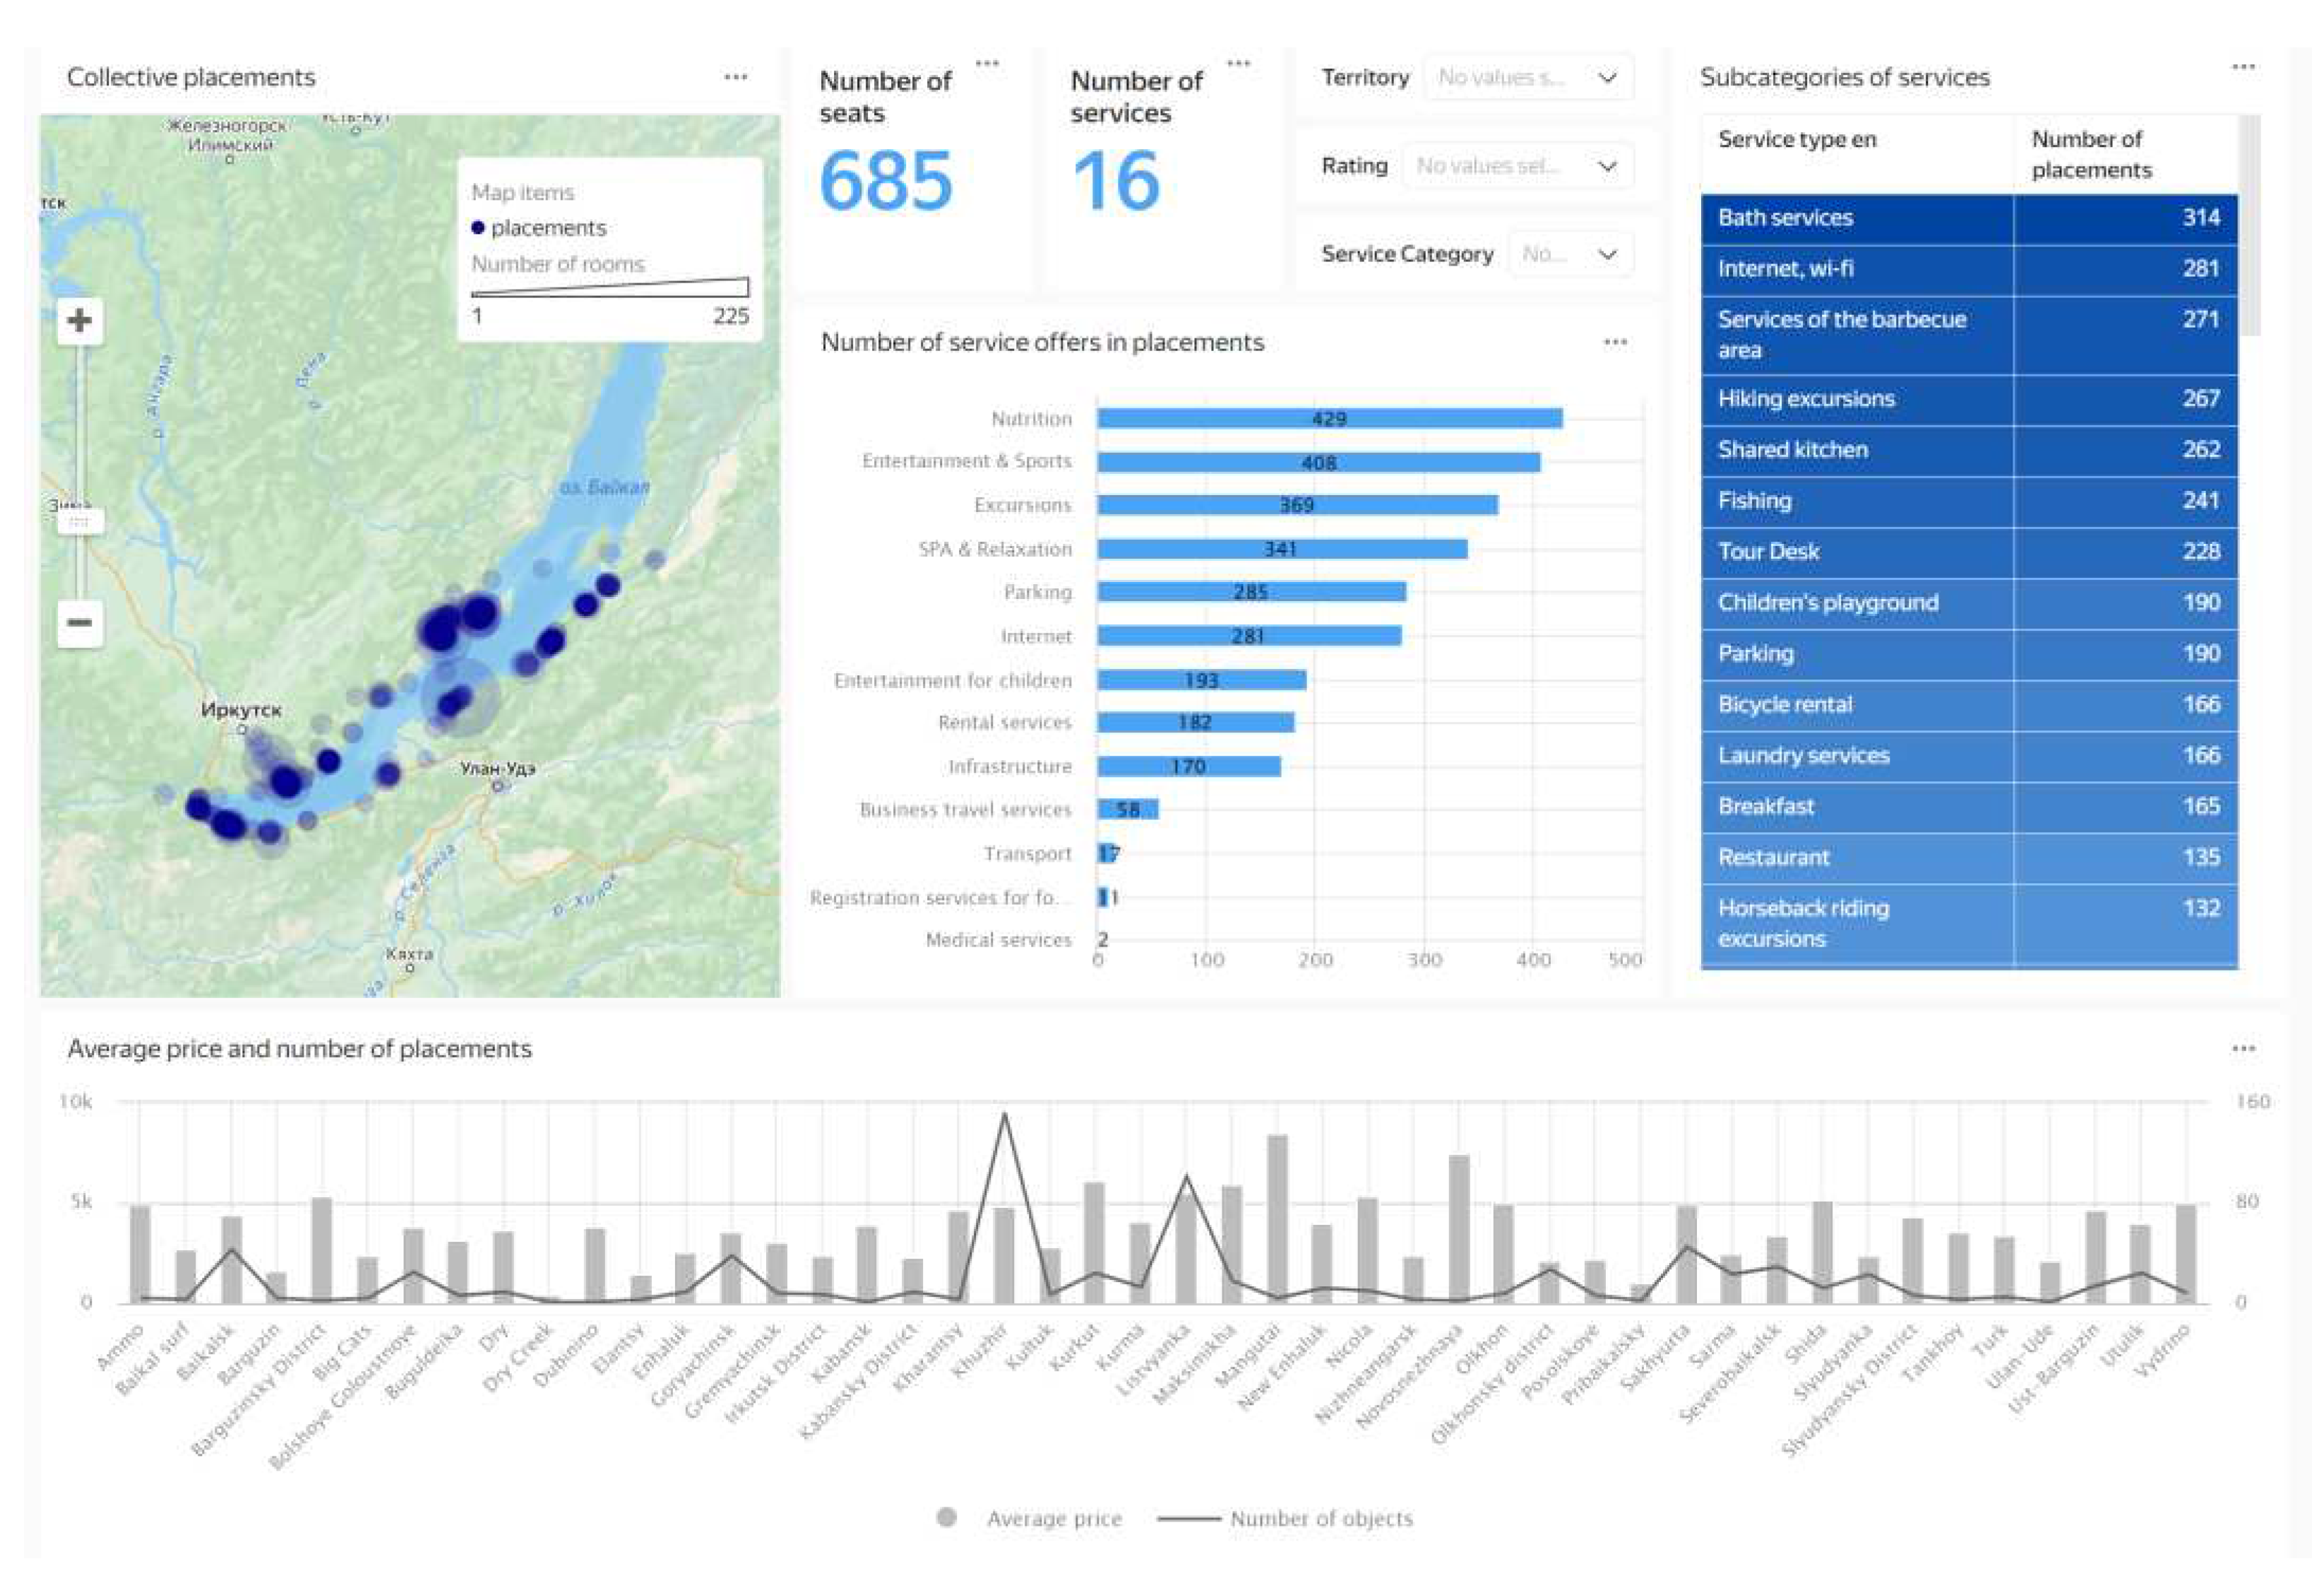Open Number of seats widget three-dot menu

pyautogui.click(x=986, y=63)
